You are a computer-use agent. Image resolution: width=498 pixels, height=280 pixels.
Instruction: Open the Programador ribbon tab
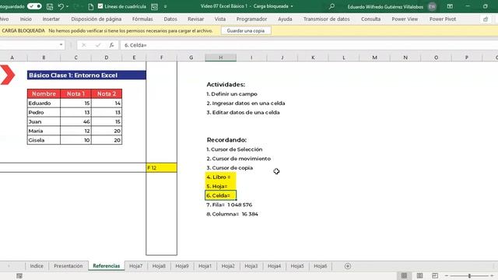(251, 19)
